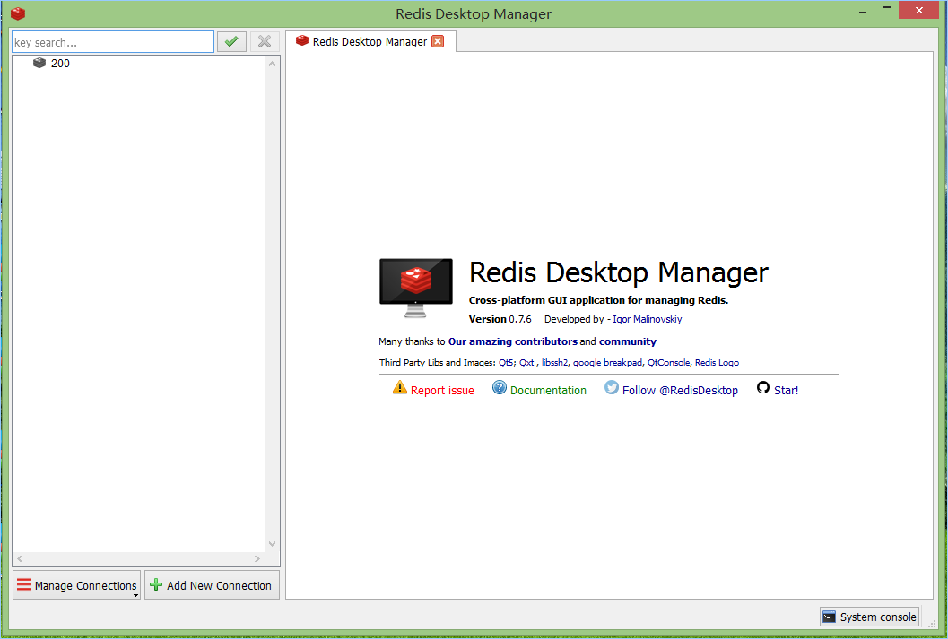This screenshot has width=948, height=639.
Task: Select the 200 connection in tree
Action: (60, 64)
